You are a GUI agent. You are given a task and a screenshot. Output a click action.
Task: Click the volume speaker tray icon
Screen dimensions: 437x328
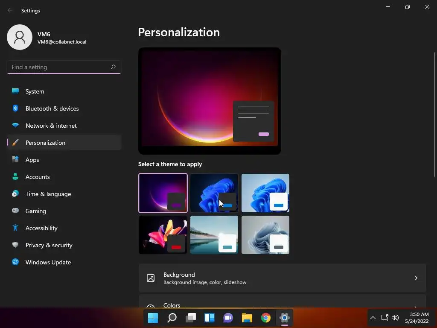[x=395, y=318]
